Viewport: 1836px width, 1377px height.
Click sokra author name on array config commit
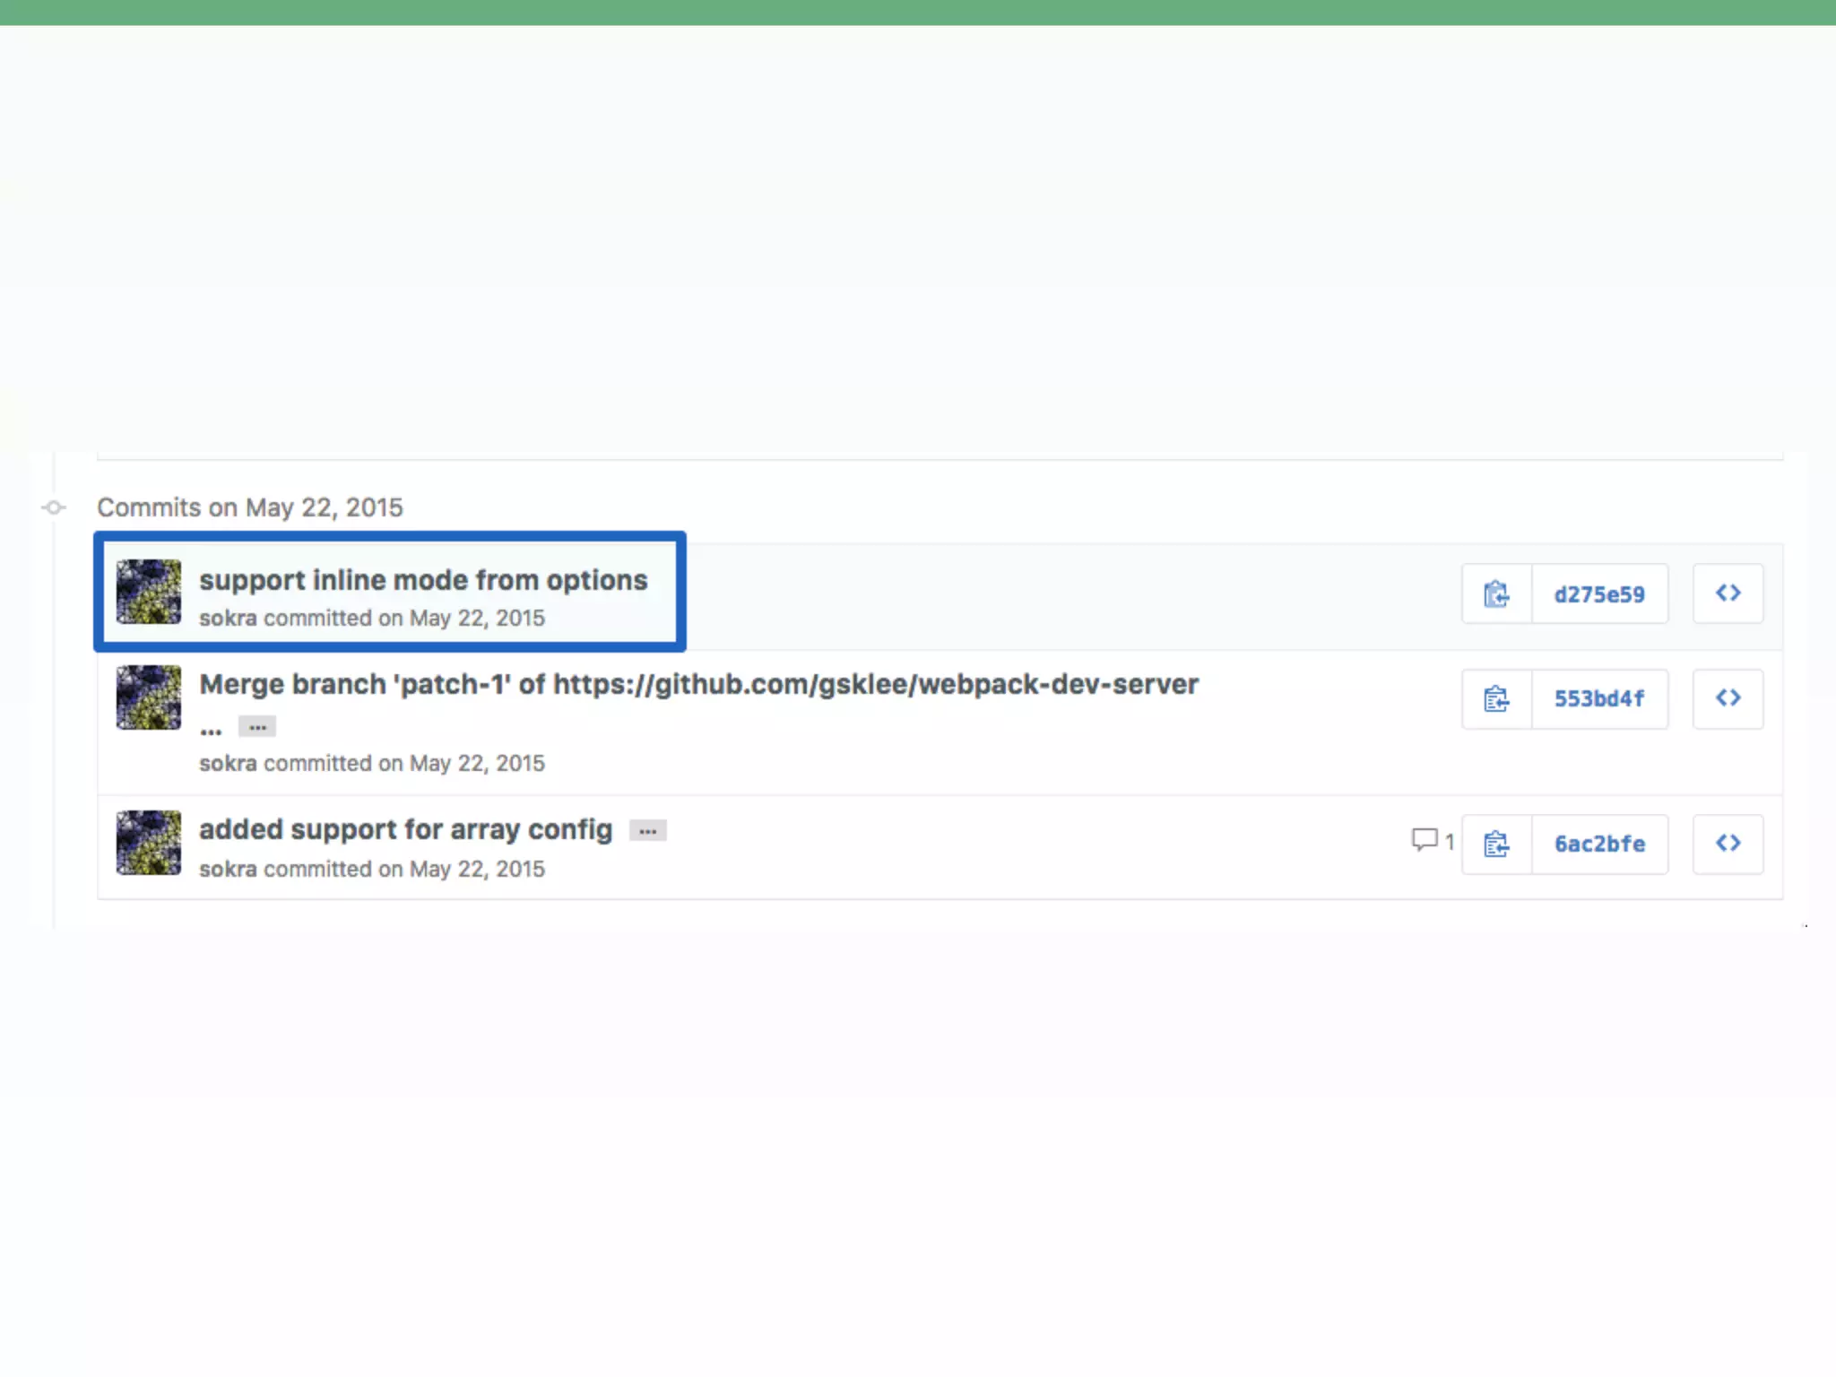(228, 869)
